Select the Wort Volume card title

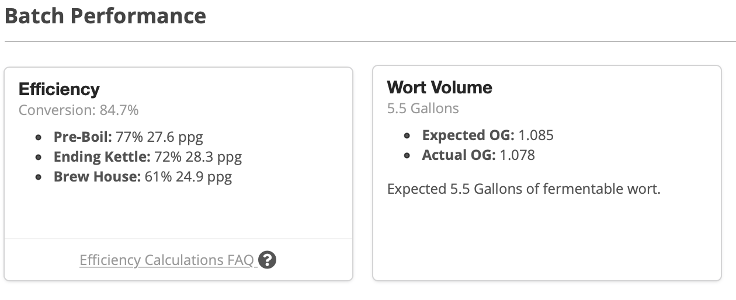(x=439, y=88)
